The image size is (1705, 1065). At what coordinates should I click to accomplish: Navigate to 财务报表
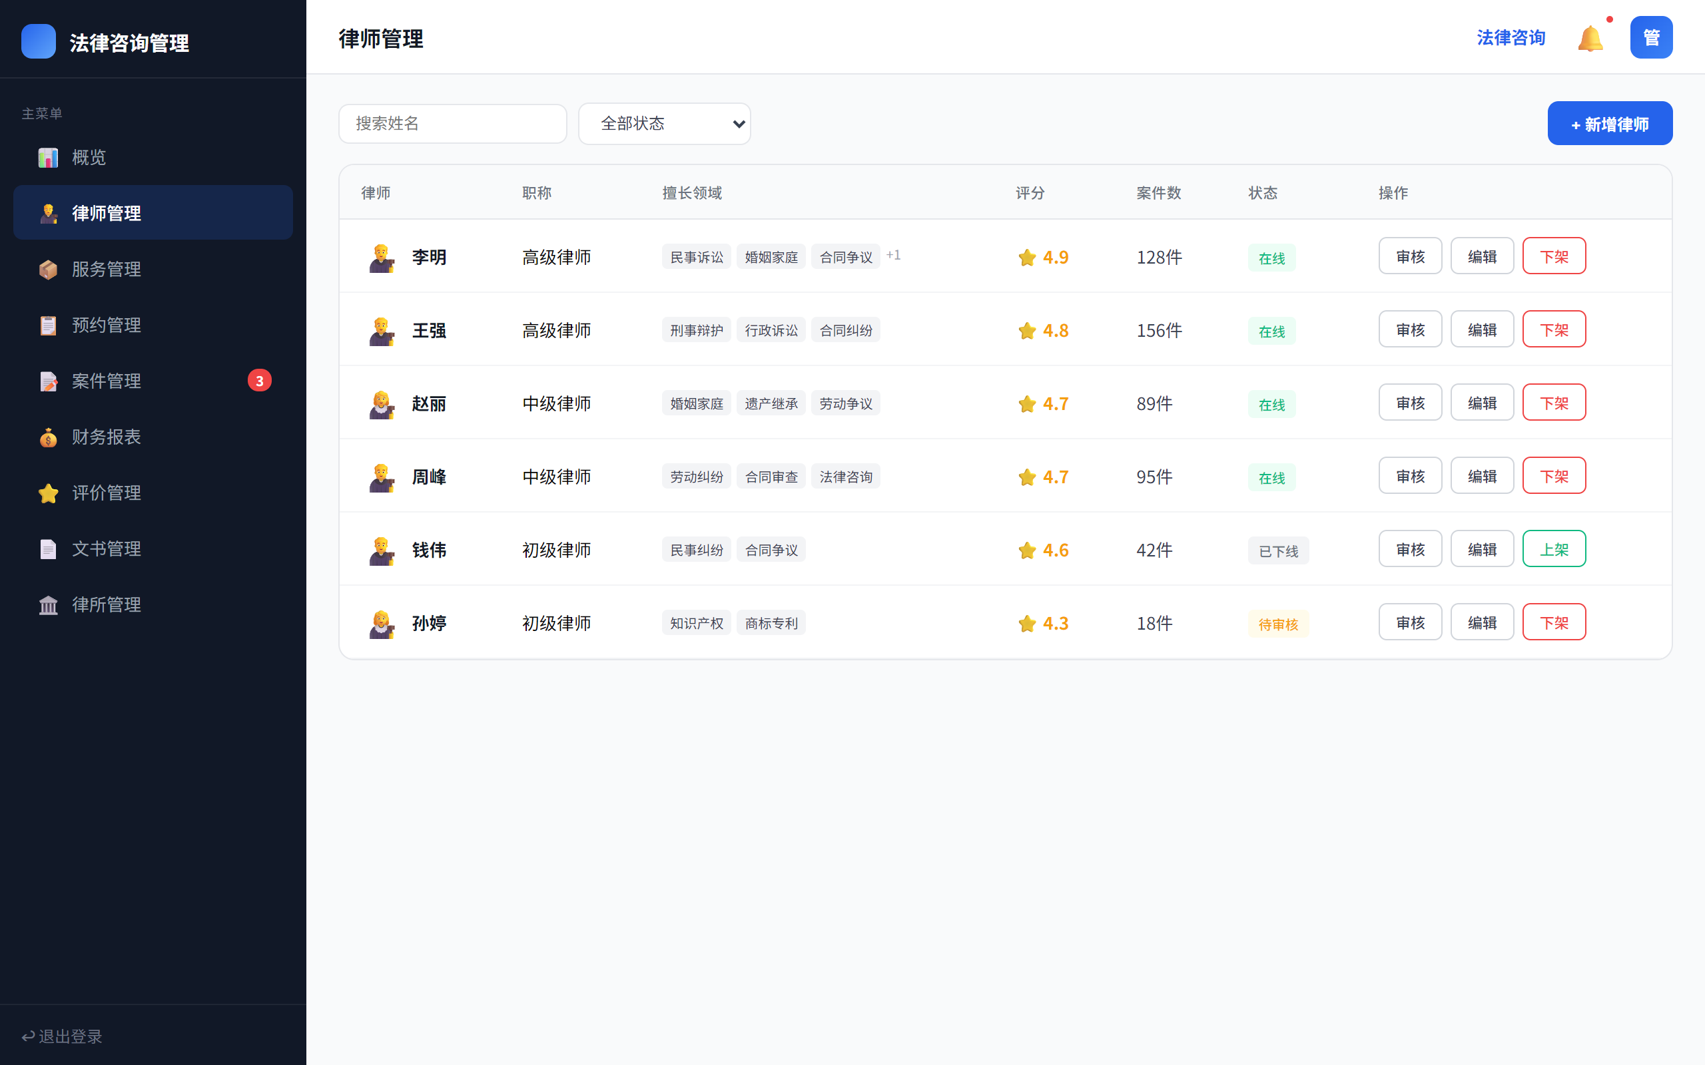(153, 437)
